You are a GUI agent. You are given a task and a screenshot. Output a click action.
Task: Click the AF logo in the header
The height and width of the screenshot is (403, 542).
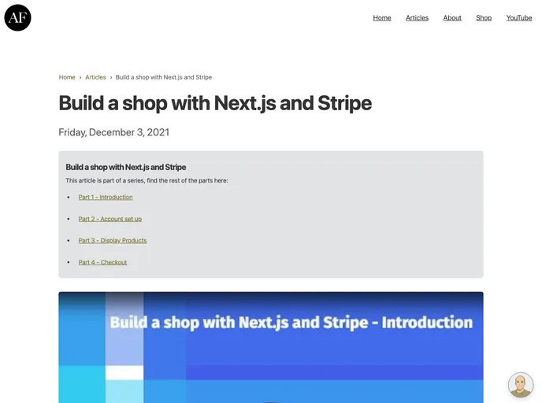17,17
